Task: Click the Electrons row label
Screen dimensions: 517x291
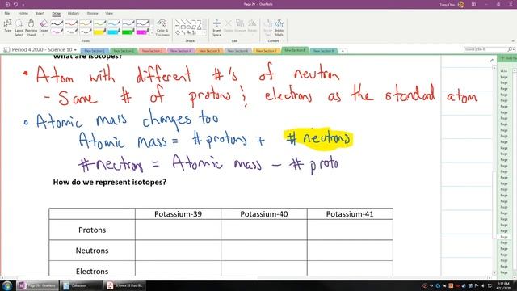Action: click(x=92, y=271)
